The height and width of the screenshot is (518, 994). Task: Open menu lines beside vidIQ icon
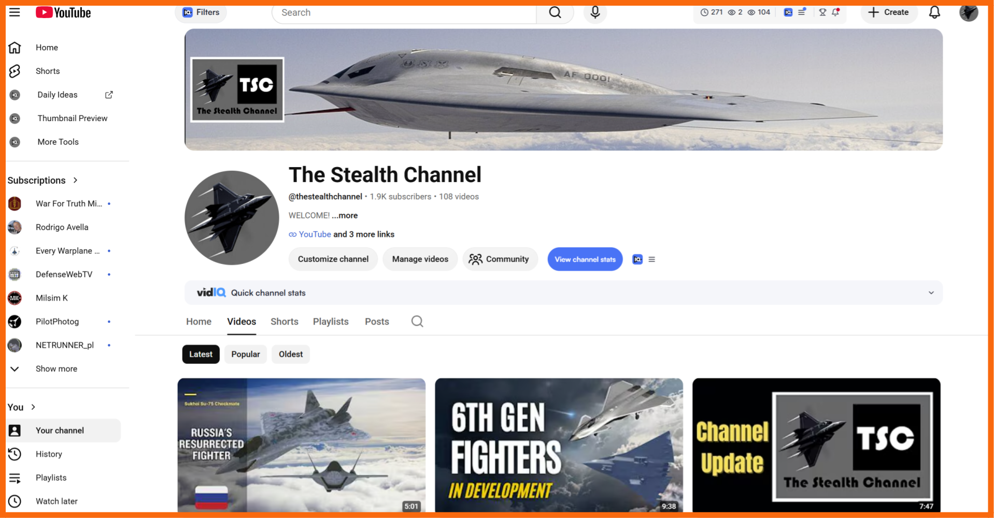(x=652, y=259)
